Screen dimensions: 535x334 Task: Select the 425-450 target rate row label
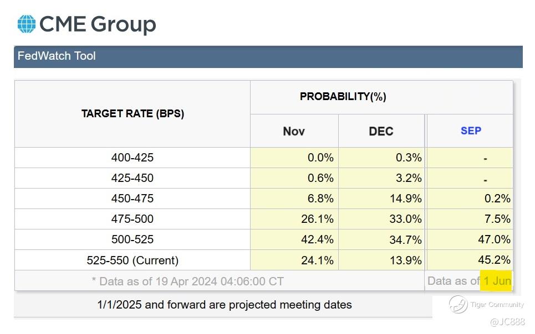[x=133, y=179]
